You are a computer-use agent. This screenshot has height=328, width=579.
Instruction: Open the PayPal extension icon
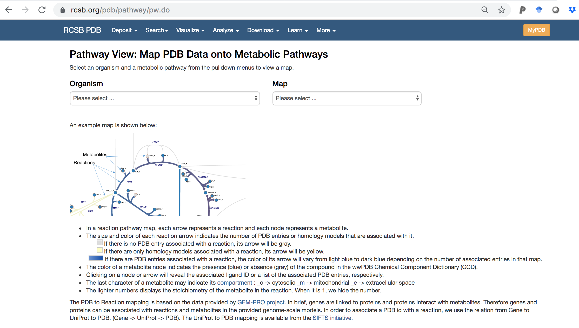coord(522,10)
